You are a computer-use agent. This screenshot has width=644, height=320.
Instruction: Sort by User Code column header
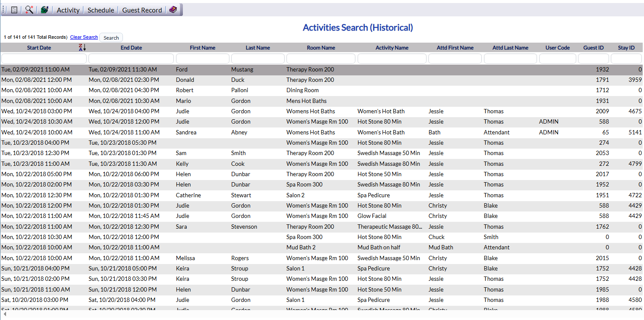[557, 48]
